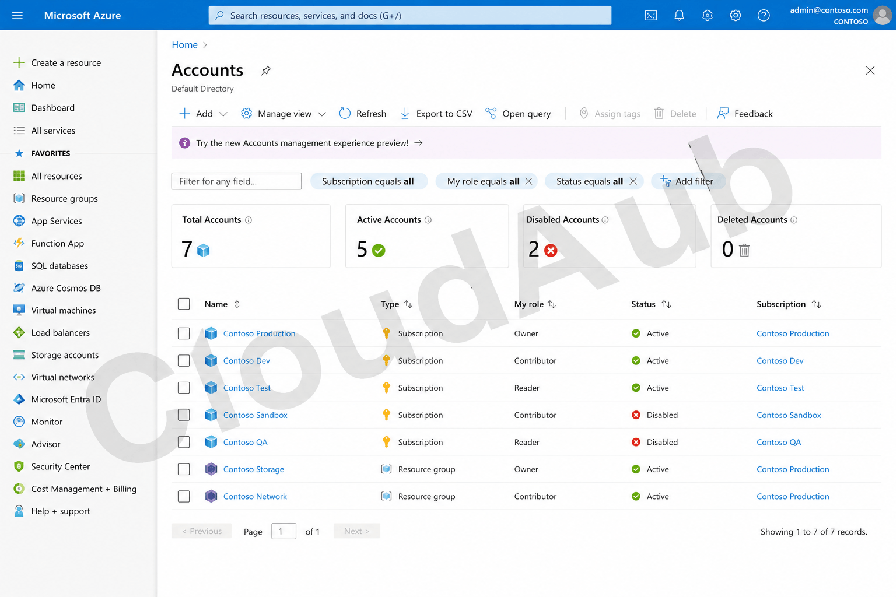Click the Refresh toolbar button
The height and width of the screenshot is (597, 896).
click(x=362, y=114)
